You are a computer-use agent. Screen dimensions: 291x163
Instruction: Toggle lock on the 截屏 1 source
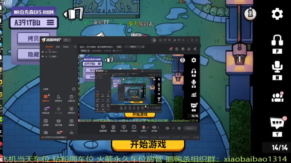[x=46, y=57]
